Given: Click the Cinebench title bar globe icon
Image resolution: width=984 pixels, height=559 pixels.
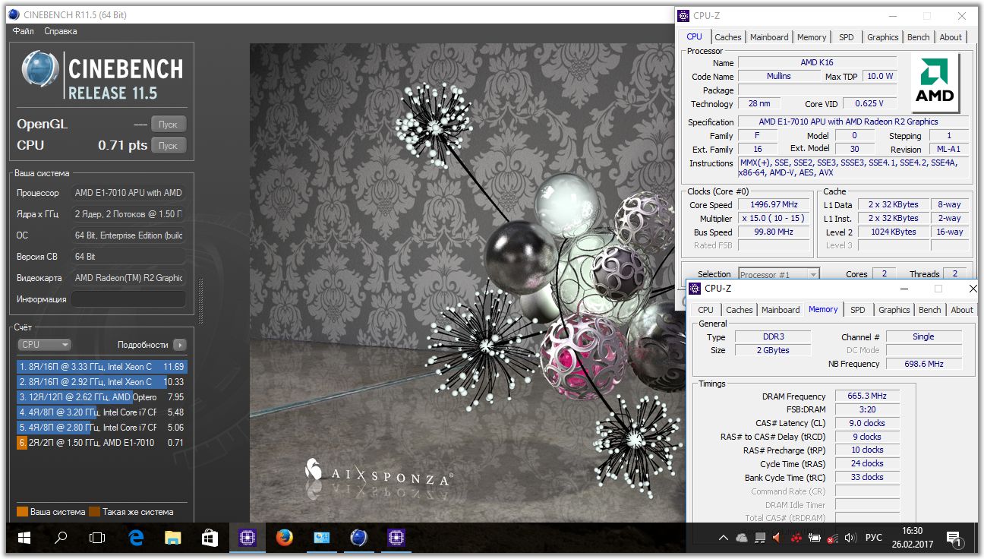Looking at the screenshot, I should [x=15, y=14].
